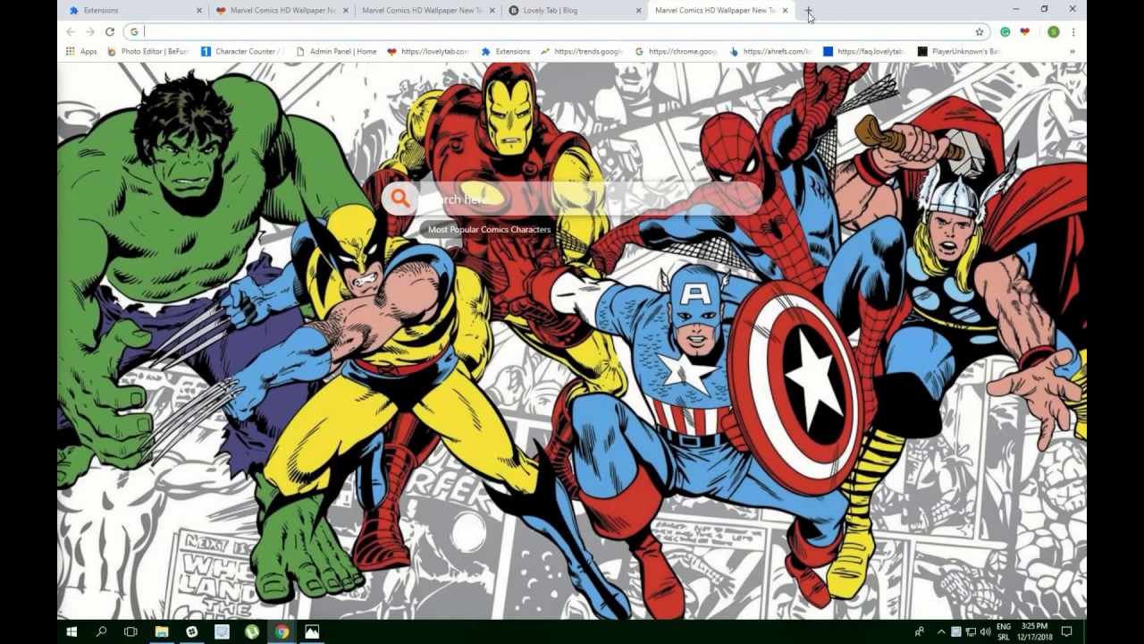This screenshot has width=1144, height=644.
Task: Reload the current page
Action: (110, 31)
